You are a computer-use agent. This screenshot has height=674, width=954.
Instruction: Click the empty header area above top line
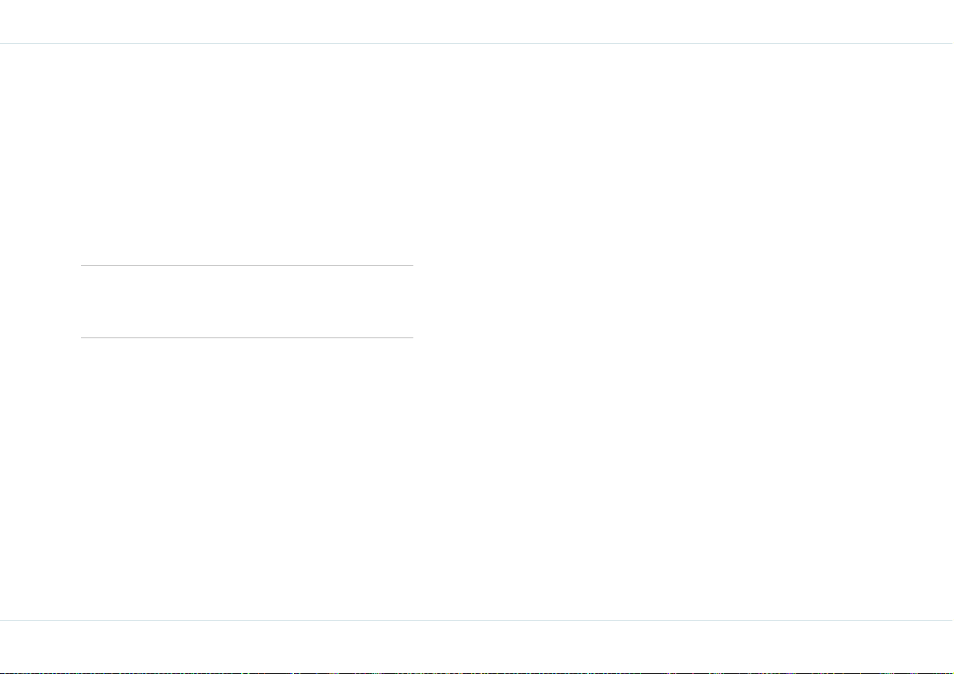coord(477,22)
